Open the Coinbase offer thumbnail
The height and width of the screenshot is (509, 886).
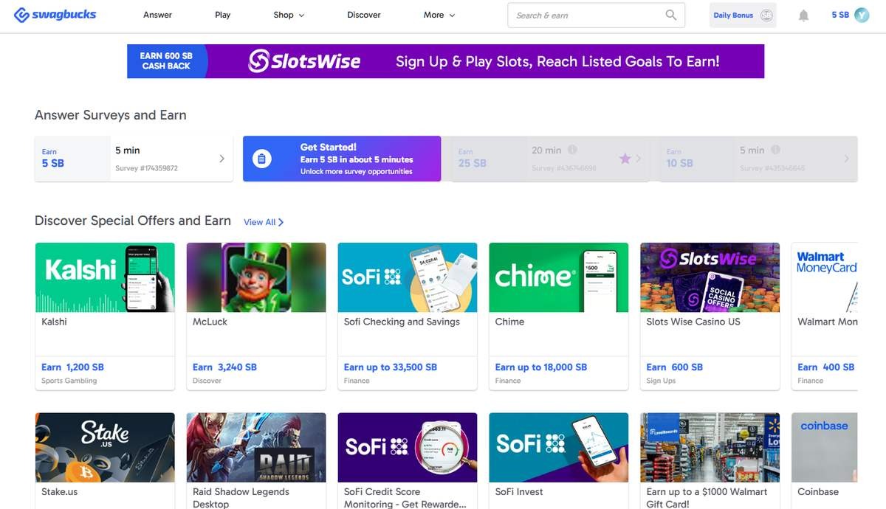(825, 447)
